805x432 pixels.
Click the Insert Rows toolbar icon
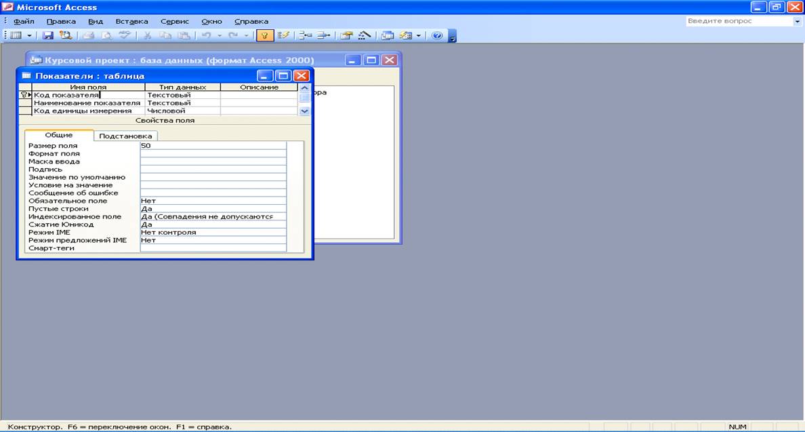pyautogui.click(x=306, y=35)
